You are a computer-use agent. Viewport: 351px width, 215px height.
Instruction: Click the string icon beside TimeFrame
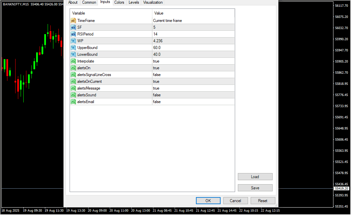coord(73,21)
